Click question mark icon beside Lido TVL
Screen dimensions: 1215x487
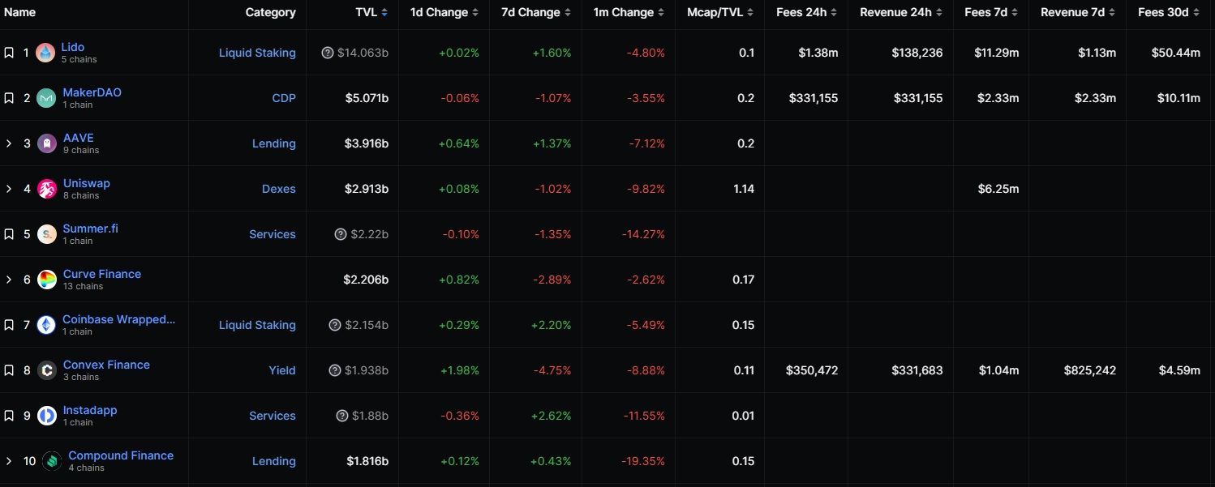(x=328, y=53)
